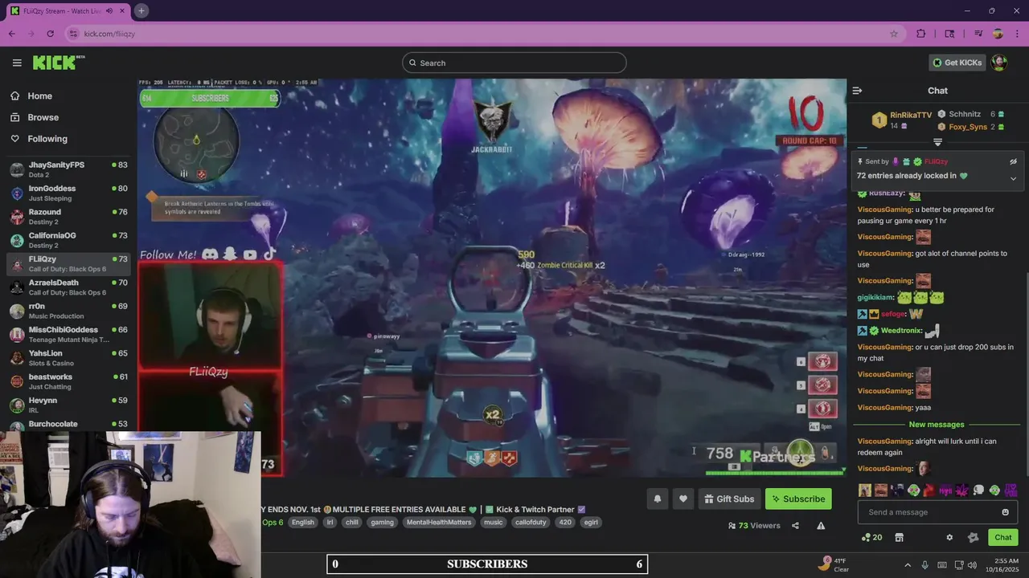Select the English tag

click(x=303, y=522)
